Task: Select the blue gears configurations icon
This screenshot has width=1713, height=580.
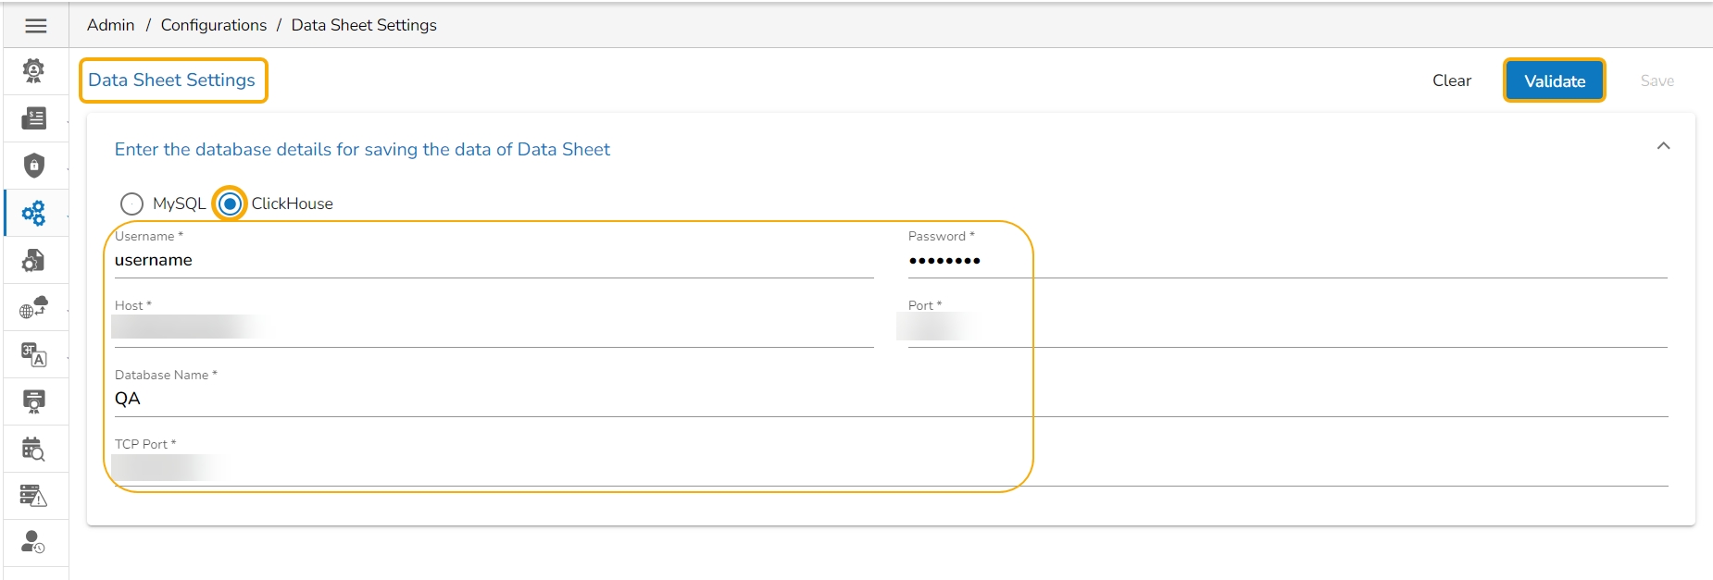Action: click(33, 214)
